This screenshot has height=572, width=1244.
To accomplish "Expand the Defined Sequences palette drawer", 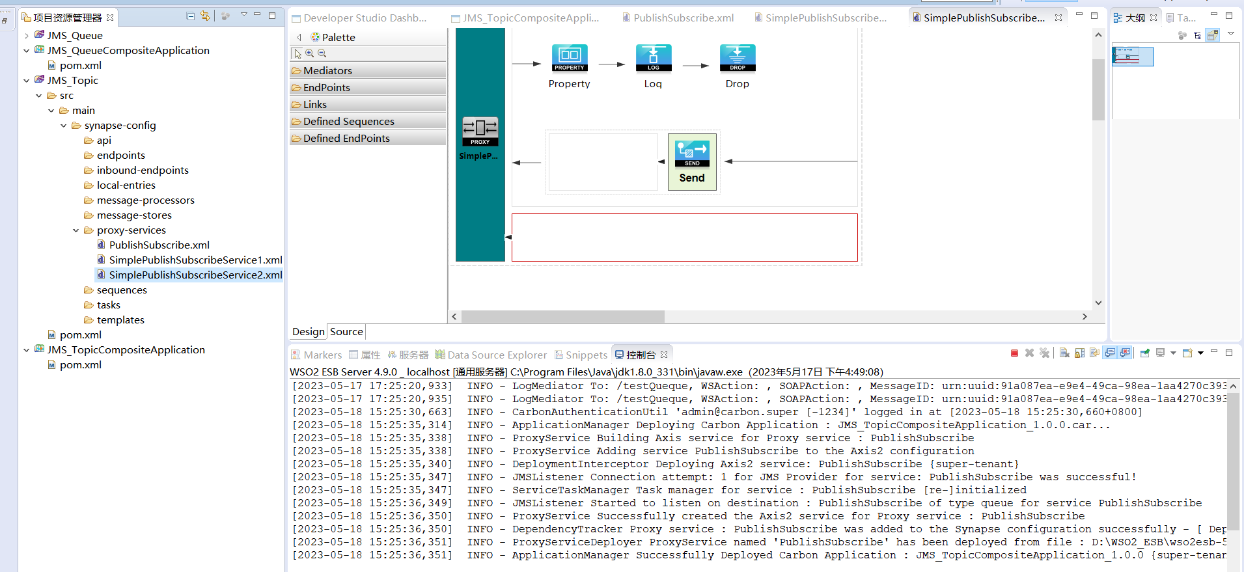I will pos(368,121).
